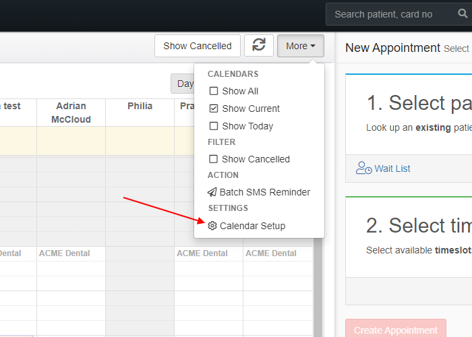Image resolution: width=472 pixels, height=337 pixels.
Task: Select the Day view button
Action: click(x=183, y=84)
